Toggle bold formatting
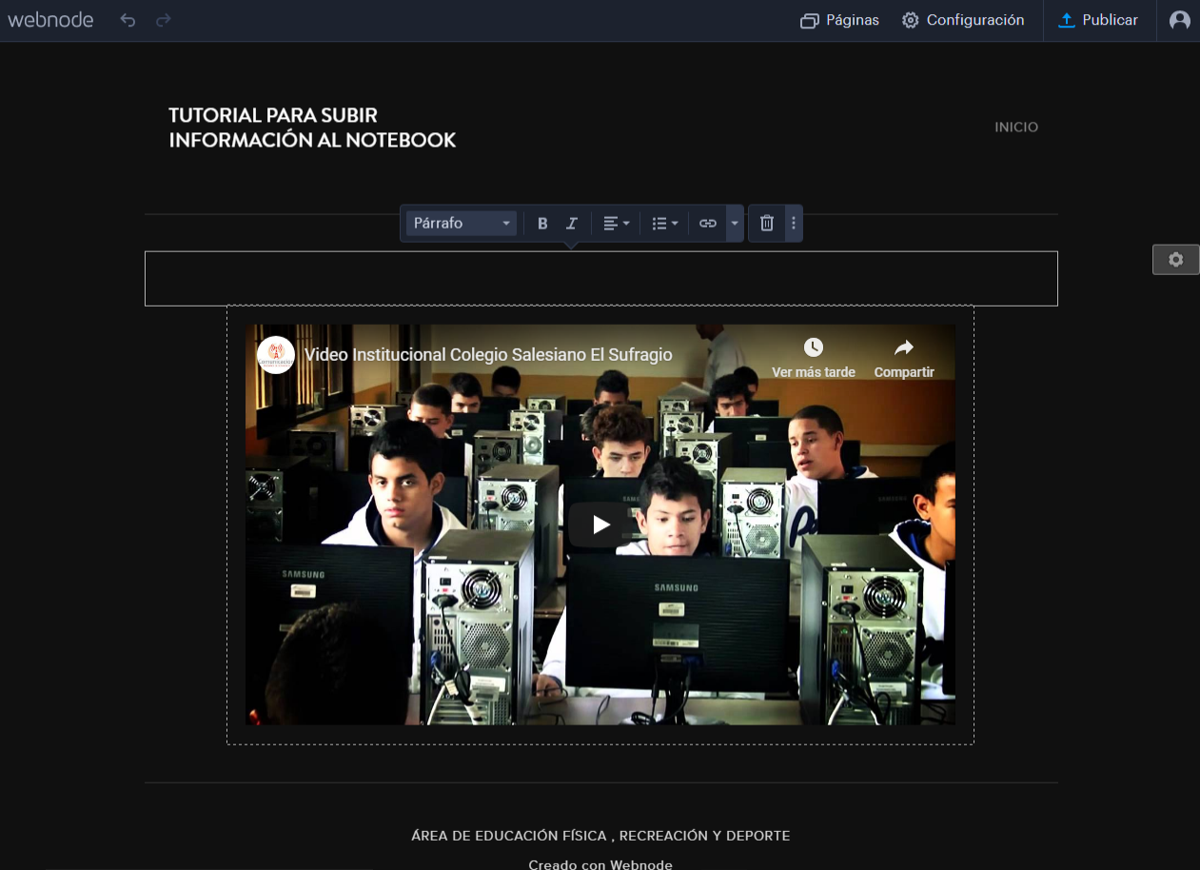Screen dimensions: 1200x870 [x=542, y=224]
